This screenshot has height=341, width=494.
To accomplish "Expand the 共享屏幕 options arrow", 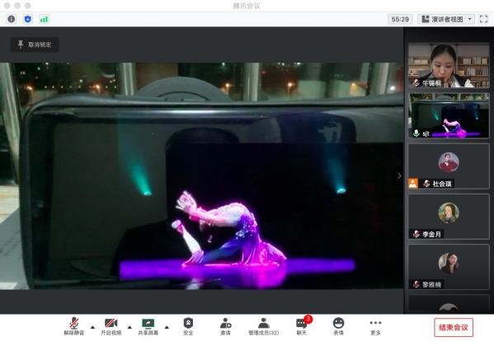I will coord(167,327).
